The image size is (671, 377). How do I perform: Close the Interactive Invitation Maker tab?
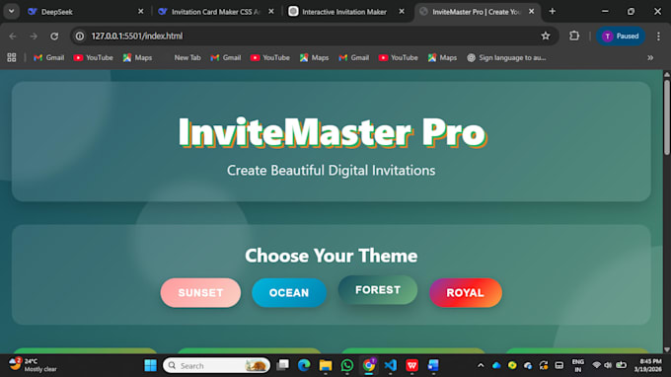[402, 12]
